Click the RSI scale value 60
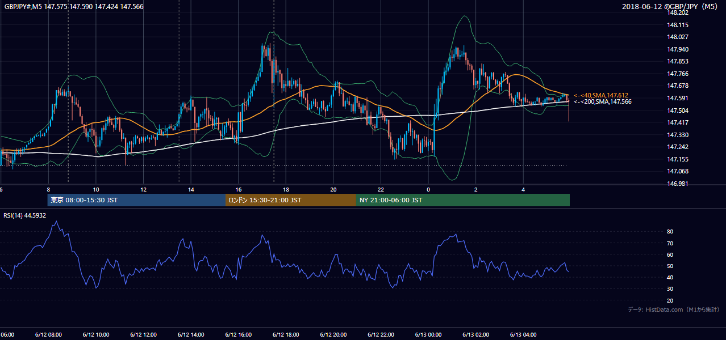 click(670, 254)
